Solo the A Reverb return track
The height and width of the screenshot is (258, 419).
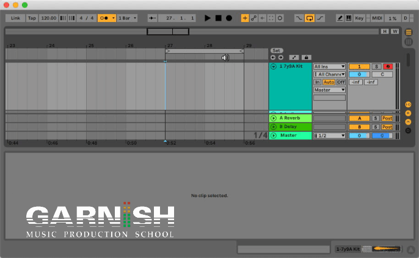[x=376, y=118]
